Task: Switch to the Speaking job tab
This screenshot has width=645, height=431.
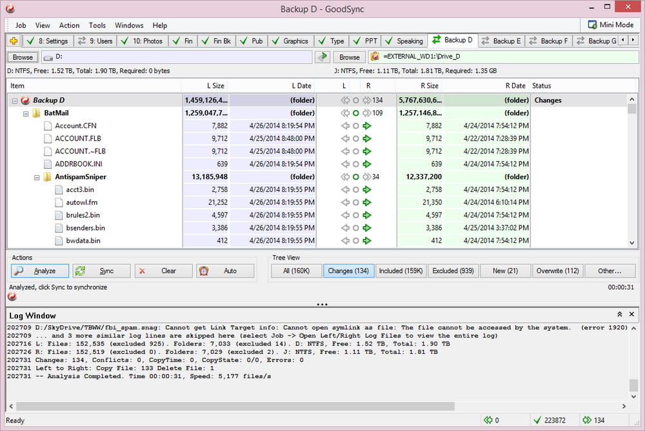Action: pos(404,41)
